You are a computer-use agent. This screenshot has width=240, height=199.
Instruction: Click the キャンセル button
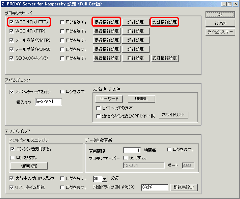tap(220, 23)
